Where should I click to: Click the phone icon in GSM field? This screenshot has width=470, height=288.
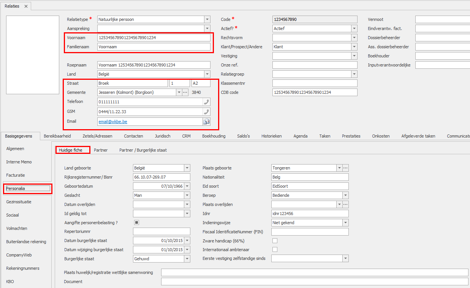pyautogui.click(x=206, y=112)
